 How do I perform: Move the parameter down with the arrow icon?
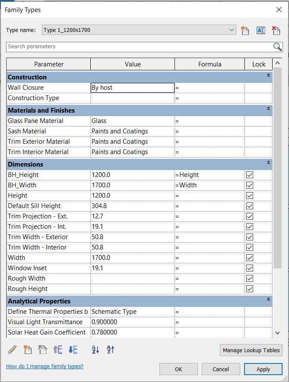click(73, 350)
